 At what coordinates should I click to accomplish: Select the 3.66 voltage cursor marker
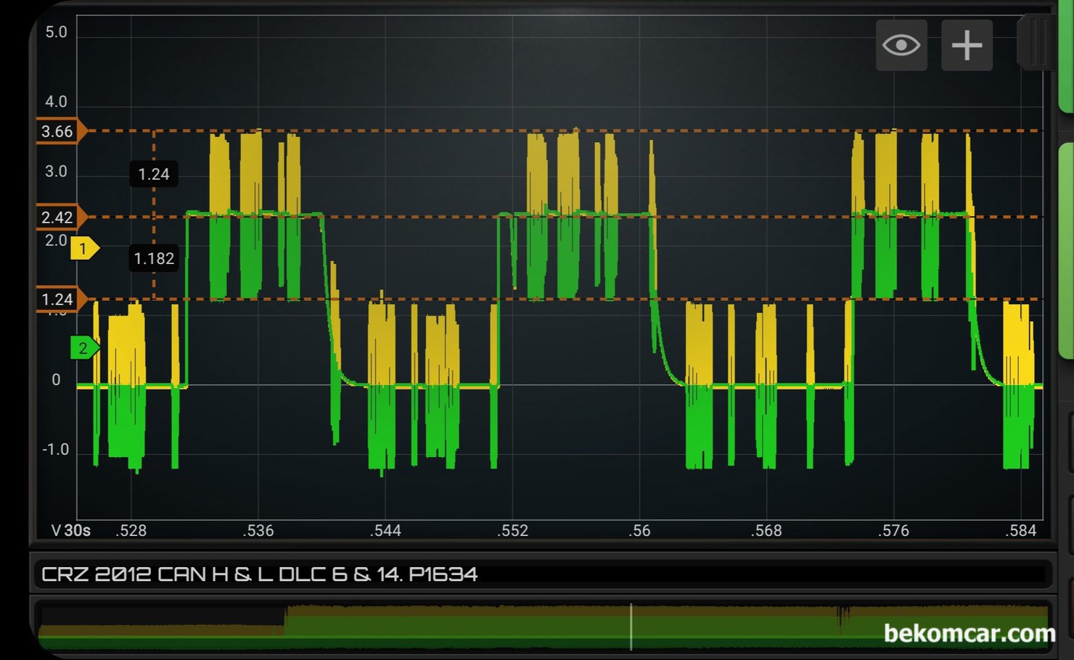(x=60, y=131)
